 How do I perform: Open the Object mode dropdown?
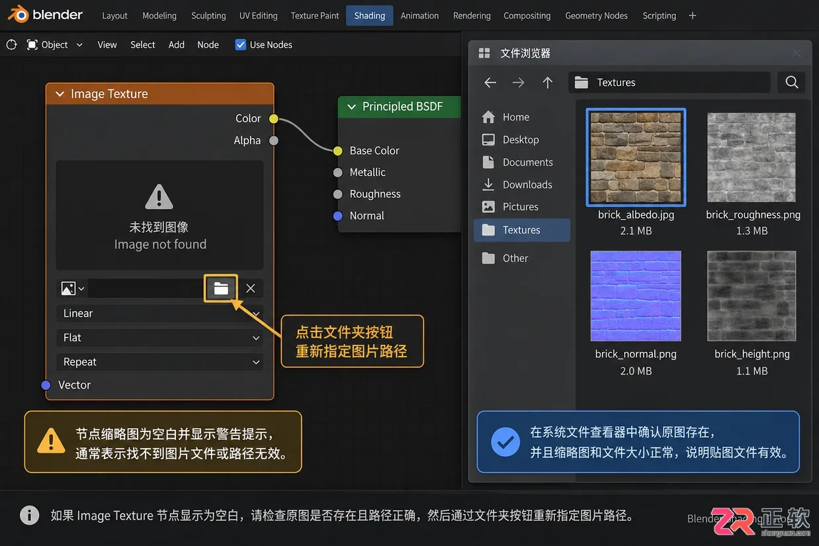coord(55,44)
